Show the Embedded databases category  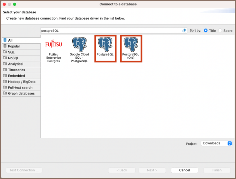(x=16, y=76)
